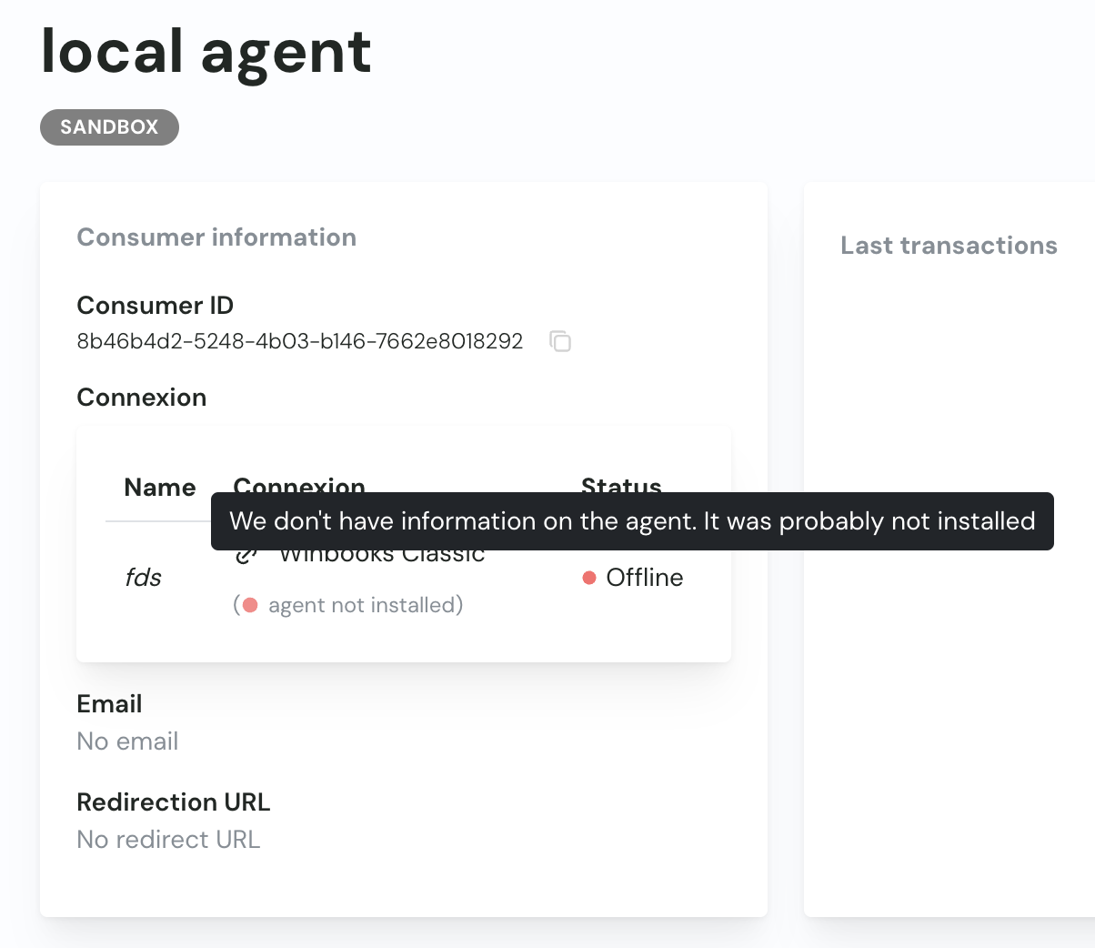
Task: Click the Status column header
Action: pos(621,488)
